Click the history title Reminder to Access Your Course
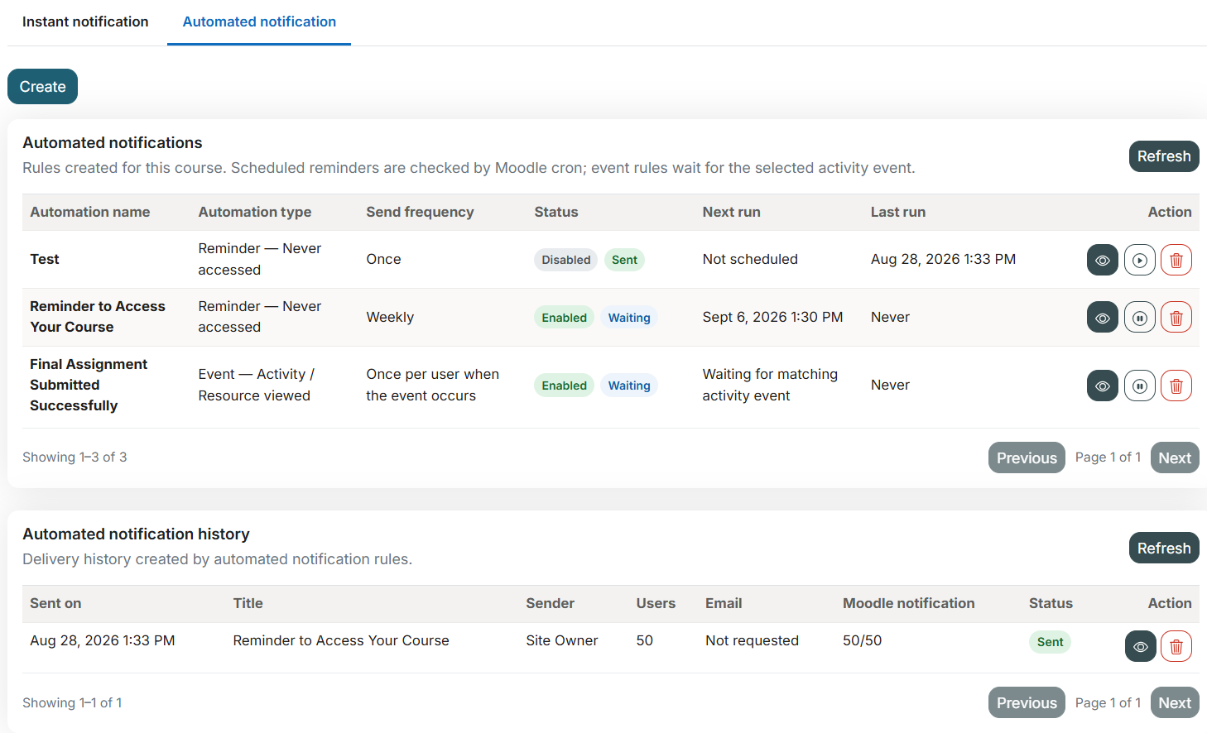 click(341, 640)
